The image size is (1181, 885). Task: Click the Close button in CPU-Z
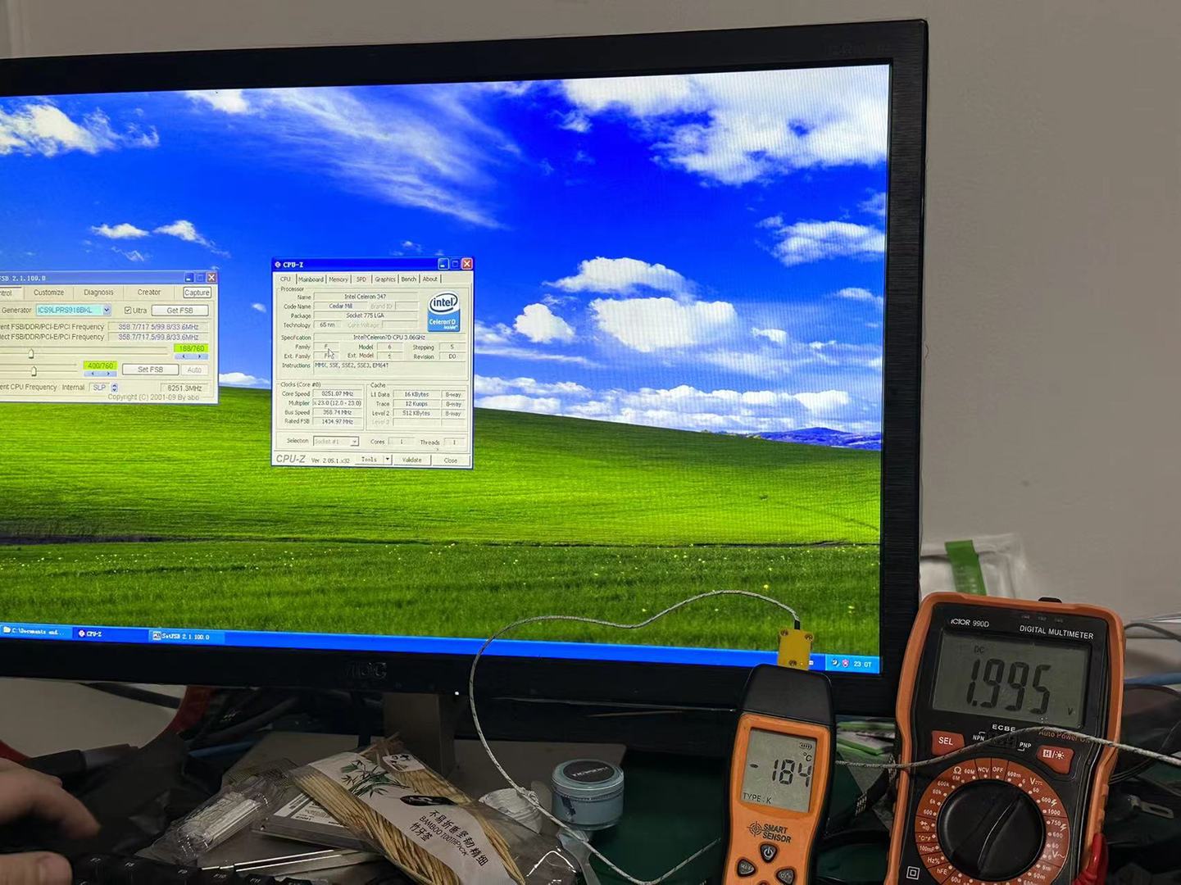(x=451, y=461)
